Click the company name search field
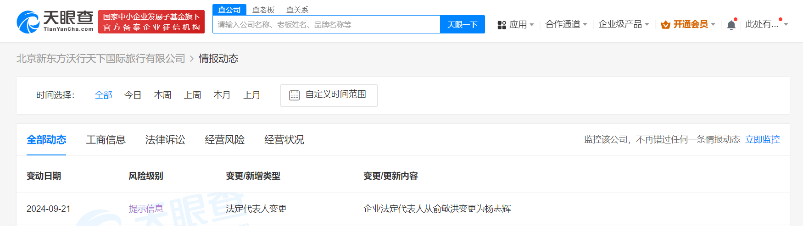This screenshot has height=226, width=803. pyautogui.click(x=326, y=24)
